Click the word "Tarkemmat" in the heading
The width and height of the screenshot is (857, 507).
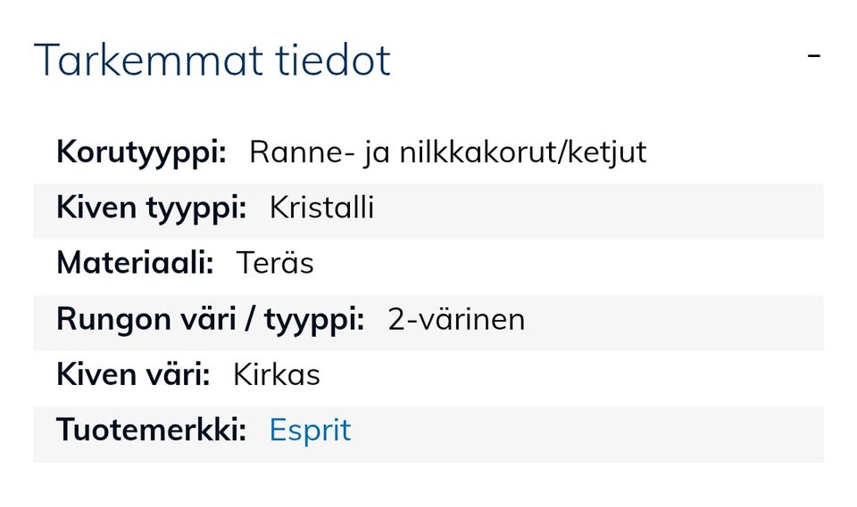click(148, 61)
